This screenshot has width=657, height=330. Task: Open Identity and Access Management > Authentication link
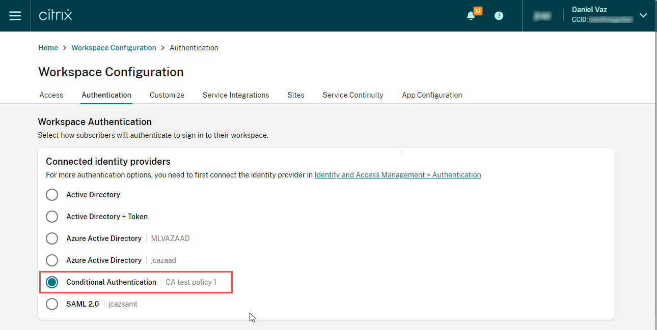click(x=397, y=175)
